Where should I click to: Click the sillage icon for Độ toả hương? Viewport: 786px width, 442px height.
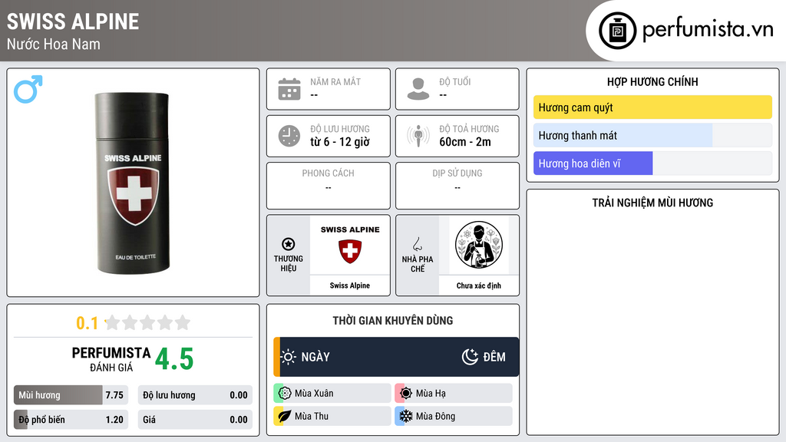point(418,136)
